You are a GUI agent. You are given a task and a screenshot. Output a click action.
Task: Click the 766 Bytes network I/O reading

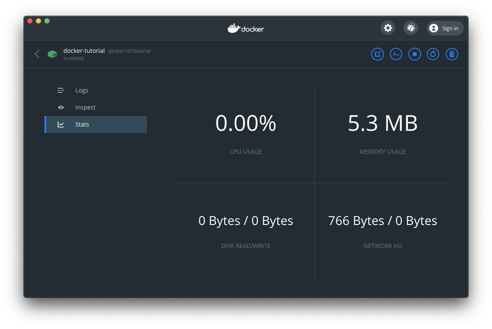(382, 221)
